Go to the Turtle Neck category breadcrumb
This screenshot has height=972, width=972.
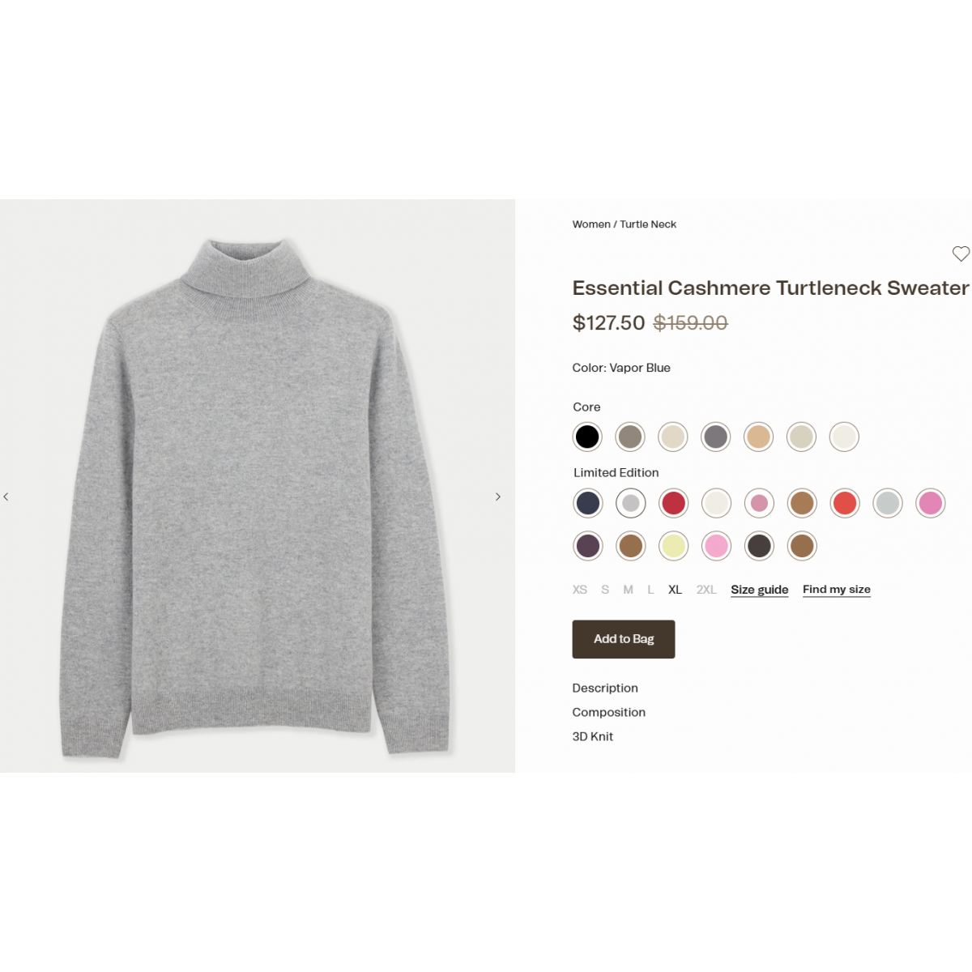(648, 224)
